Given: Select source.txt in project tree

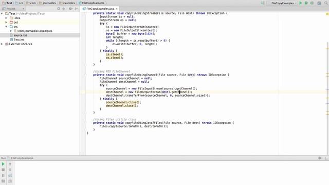Looking at the screenshot, I should point(19,35).
